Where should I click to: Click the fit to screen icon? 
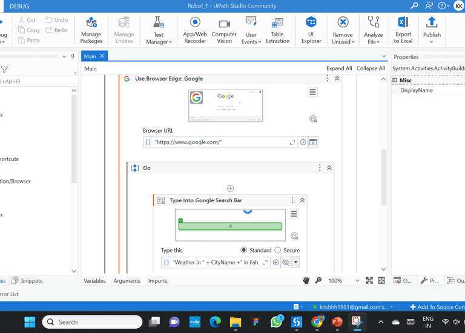[x=369, y=280]
